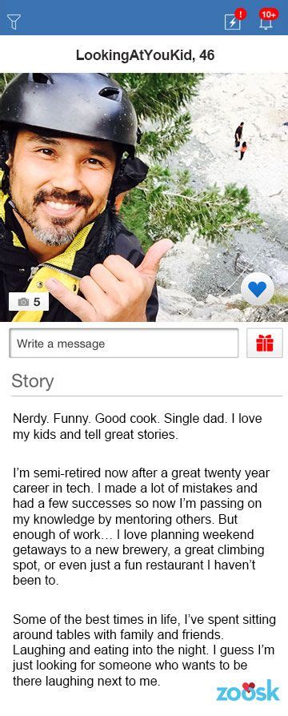Like the profile with the blue heart
288x716 pixels.
tap(257, 289)
